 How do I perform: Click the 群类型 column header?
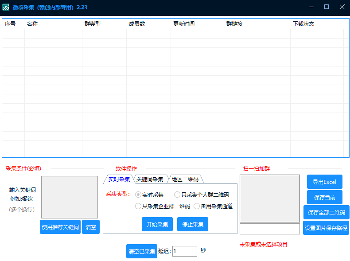(x=93, y=23)
